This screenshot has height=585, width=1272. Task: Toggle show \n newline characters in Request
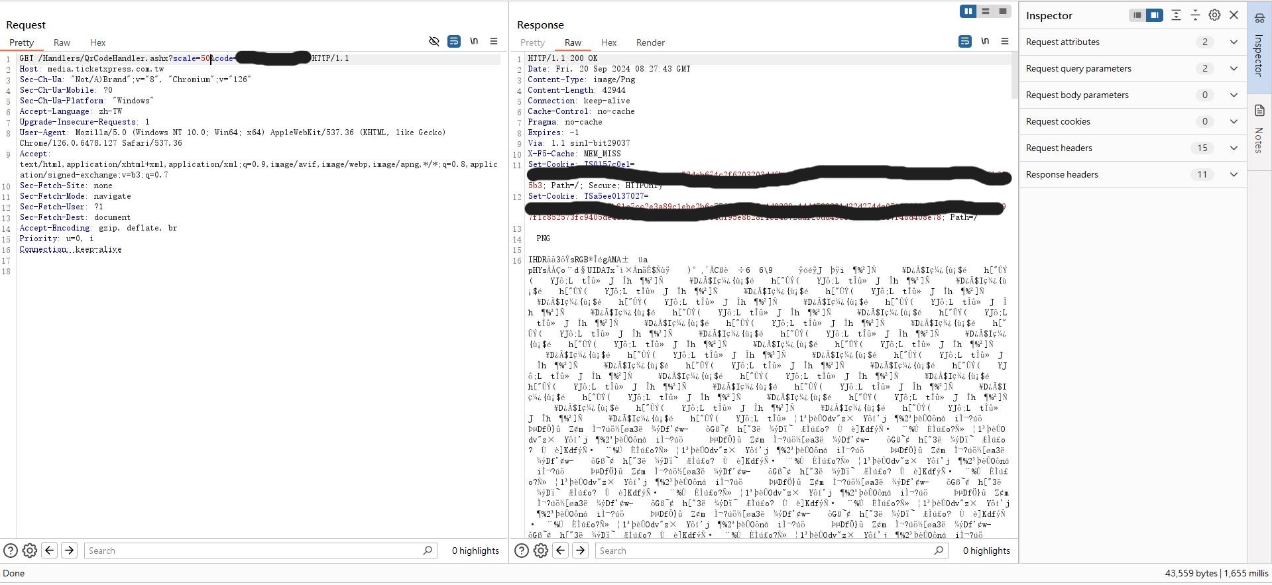point(474,41)
